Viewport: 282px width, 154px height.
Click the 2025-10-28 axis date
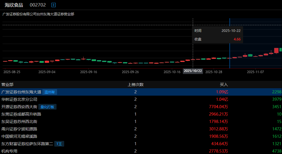pyautogui.click(x=214, y=72)
